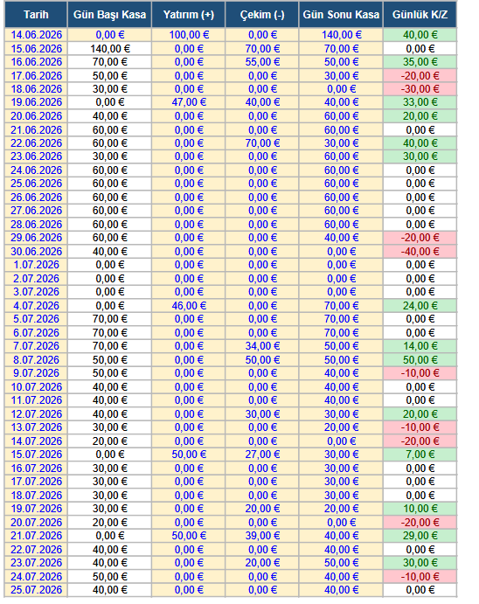Click the 47,00 € deposit cell
Image resolution: width=479 pixels, height=604 pixels.
[188, 102]
